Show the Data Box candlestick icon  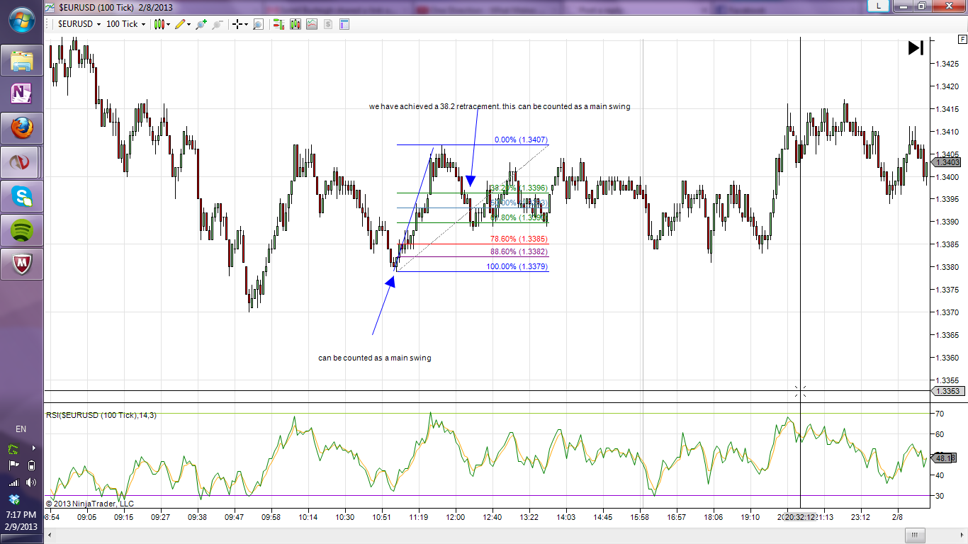pyautogui.click(x=295, y=24)
